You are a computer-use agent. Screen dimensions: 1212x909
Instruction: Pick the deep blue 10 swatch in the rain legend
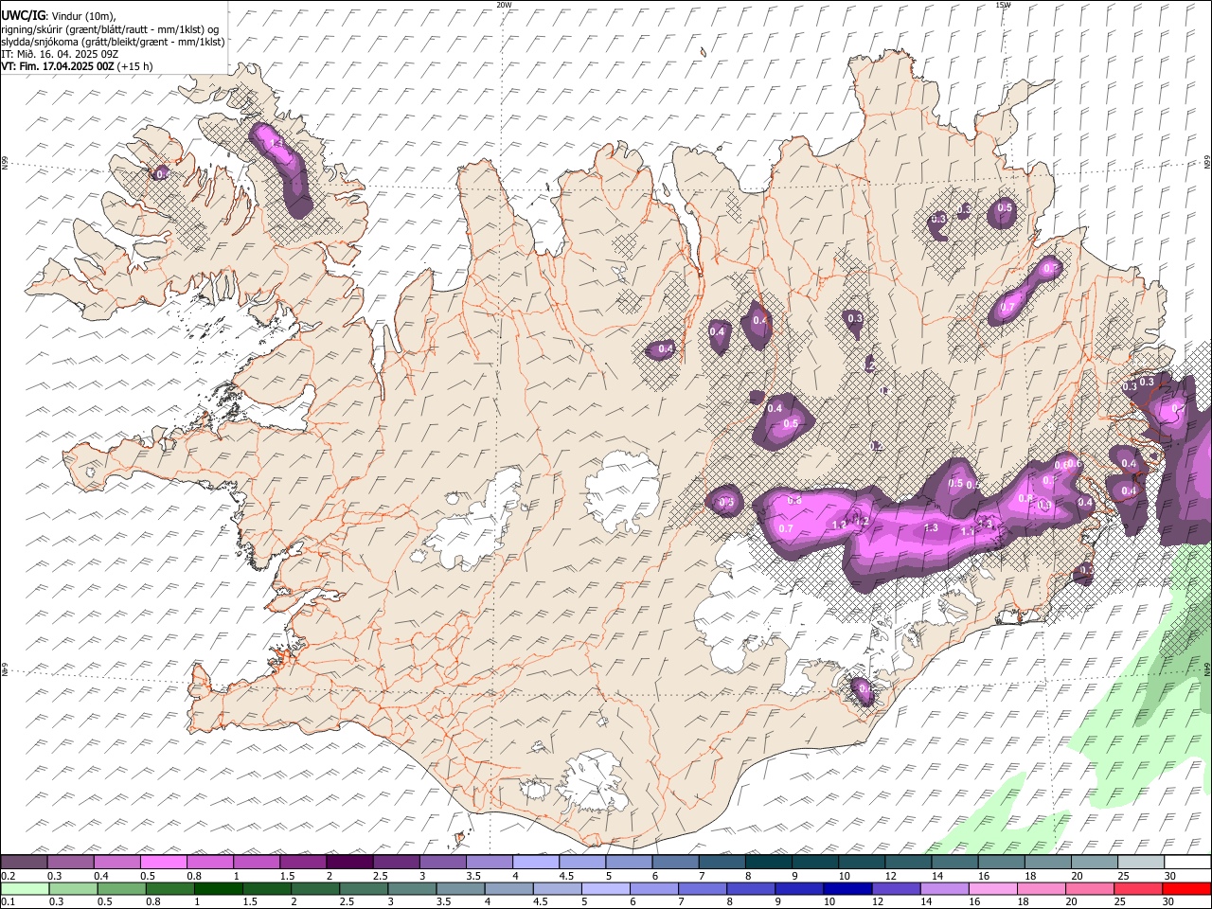point(847,888)
